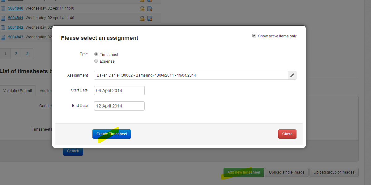The width and height of the screenshot is (371, 185).
Task: Click the document icon beside timesheet 5004840
Action: [x=3, y=9]
